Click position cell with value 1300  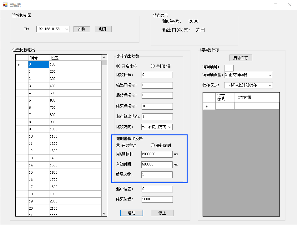pyautogui.click(x=75, y=151)
